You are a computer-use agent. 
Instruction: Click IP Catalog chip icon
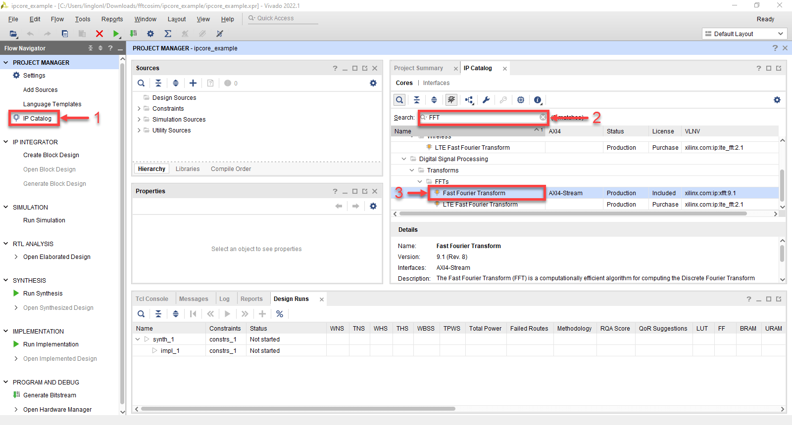coord(521,100)
